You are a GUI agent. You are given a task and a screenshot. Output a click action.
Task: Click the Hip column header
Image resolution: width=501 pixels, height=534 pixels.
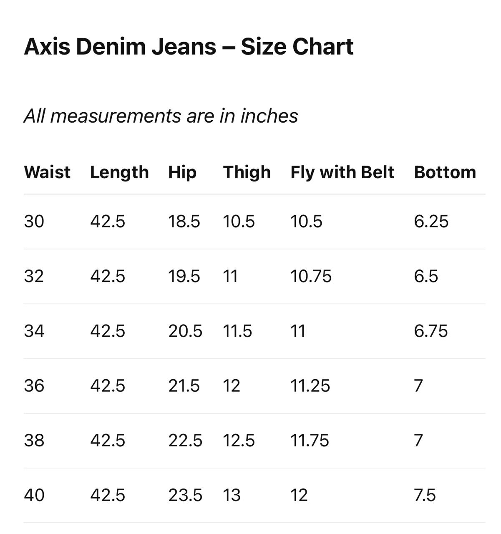[x=182, y=172]
